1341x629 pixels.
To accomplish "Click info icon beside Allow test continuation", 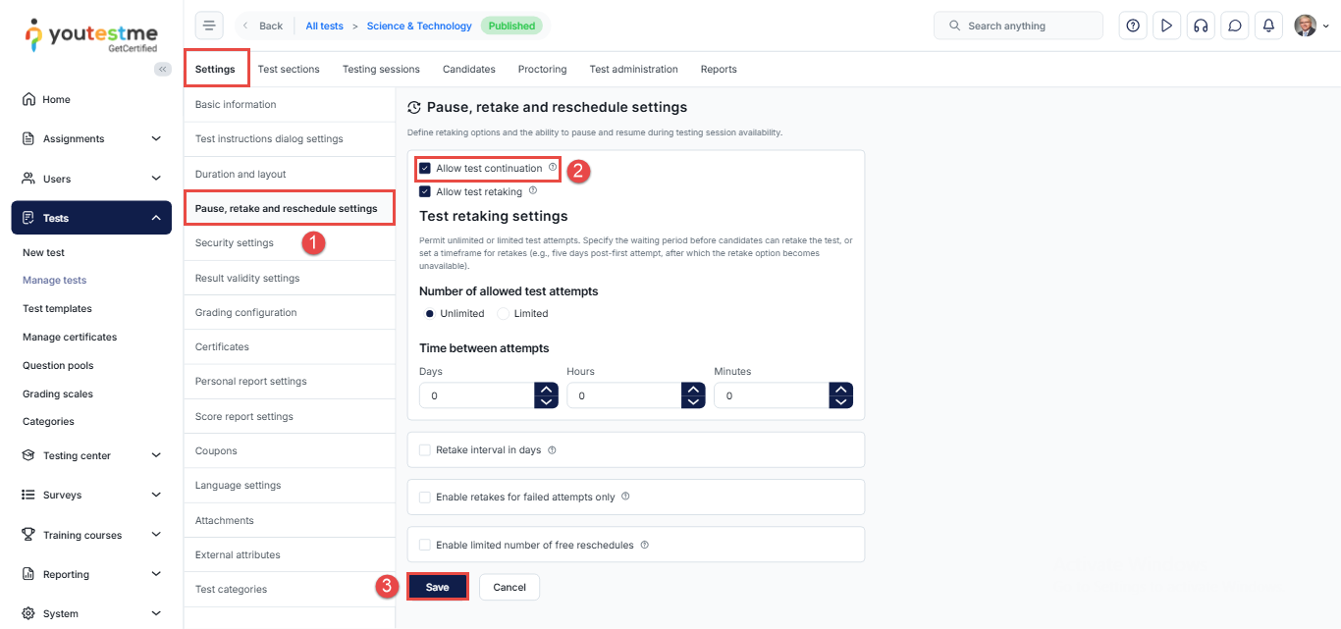I will [x=553, y=168].
